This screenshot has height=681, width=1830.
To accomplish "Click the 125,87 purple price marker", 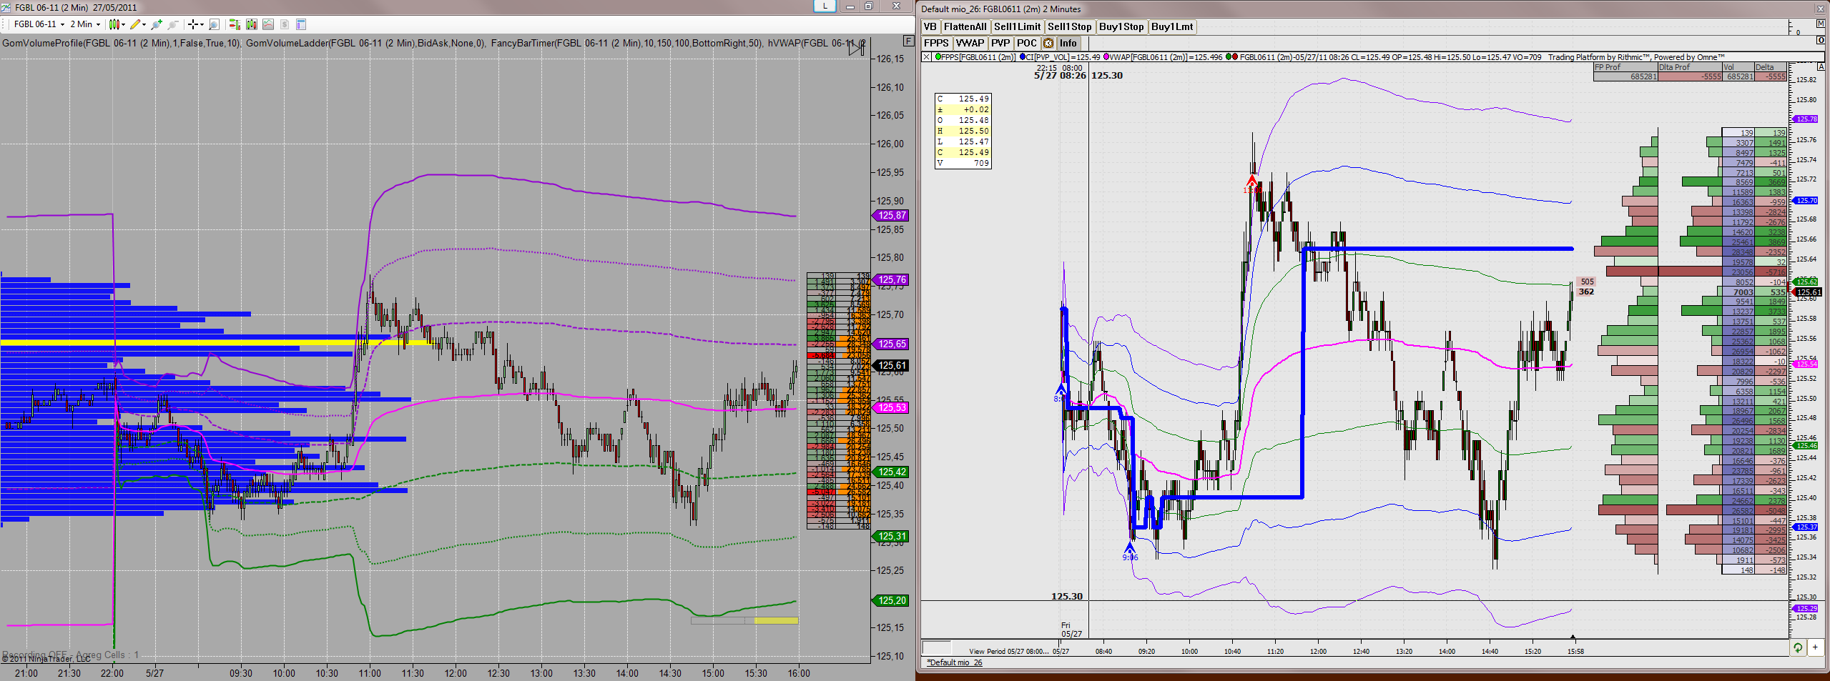I will (x=891, y=215).
